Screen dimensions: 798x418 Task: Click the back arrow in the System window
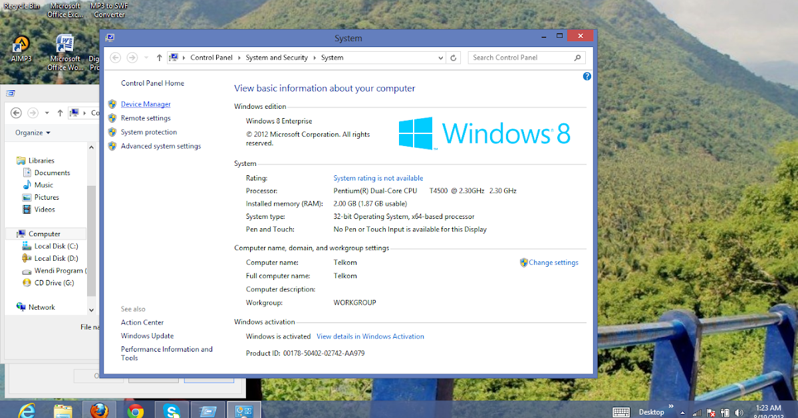point(115,57)
